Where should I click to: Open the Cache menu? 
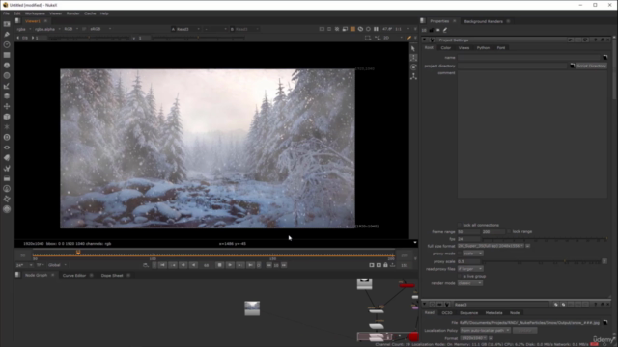pyautogui.click(x=90, y=13)
